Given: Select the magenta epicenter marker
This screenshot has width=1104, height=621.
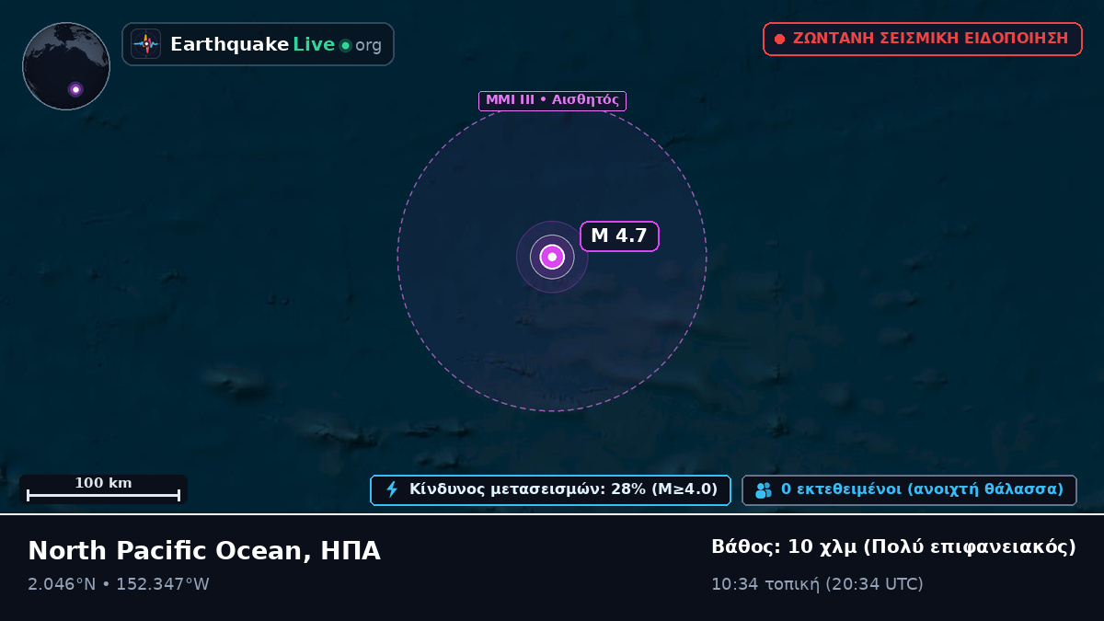Looking at the screenshot, I should click(552, 257).
